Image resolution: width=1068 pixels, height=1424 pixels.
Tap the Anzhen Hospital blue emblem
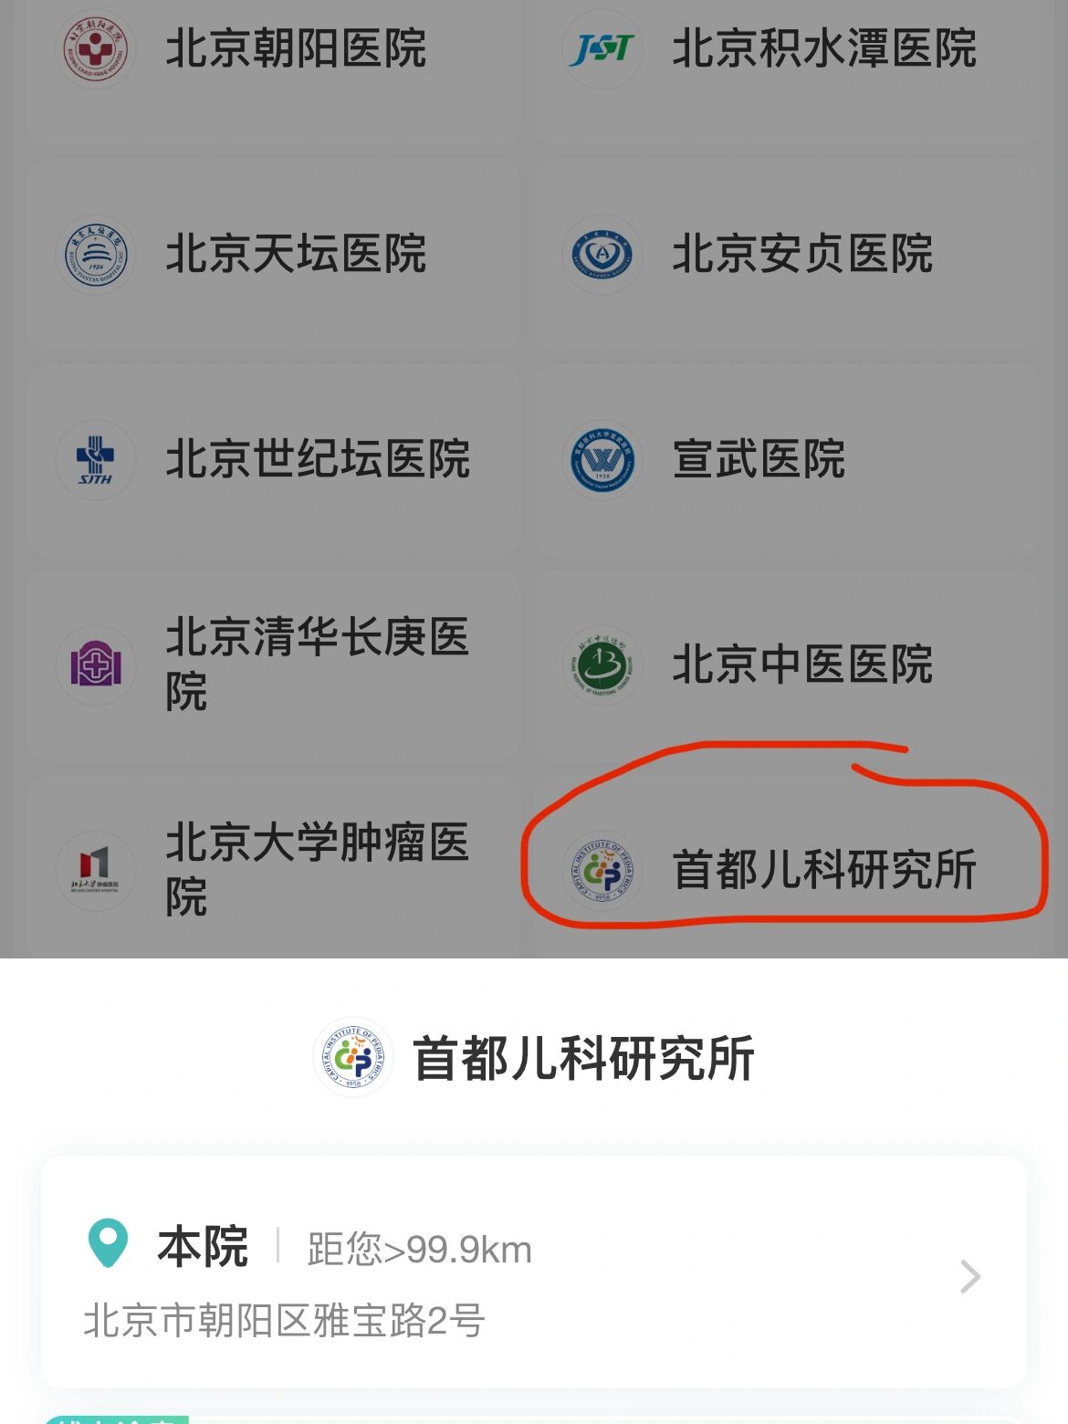point(602,255)
